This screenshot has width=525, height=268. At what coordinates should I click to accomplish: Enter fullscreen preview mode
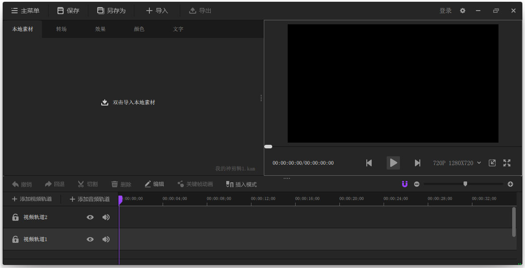(507, 163)
